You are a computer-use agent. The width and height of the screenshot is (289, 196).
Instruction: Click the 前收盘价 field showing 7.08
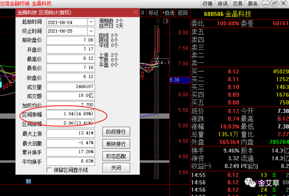71,40
